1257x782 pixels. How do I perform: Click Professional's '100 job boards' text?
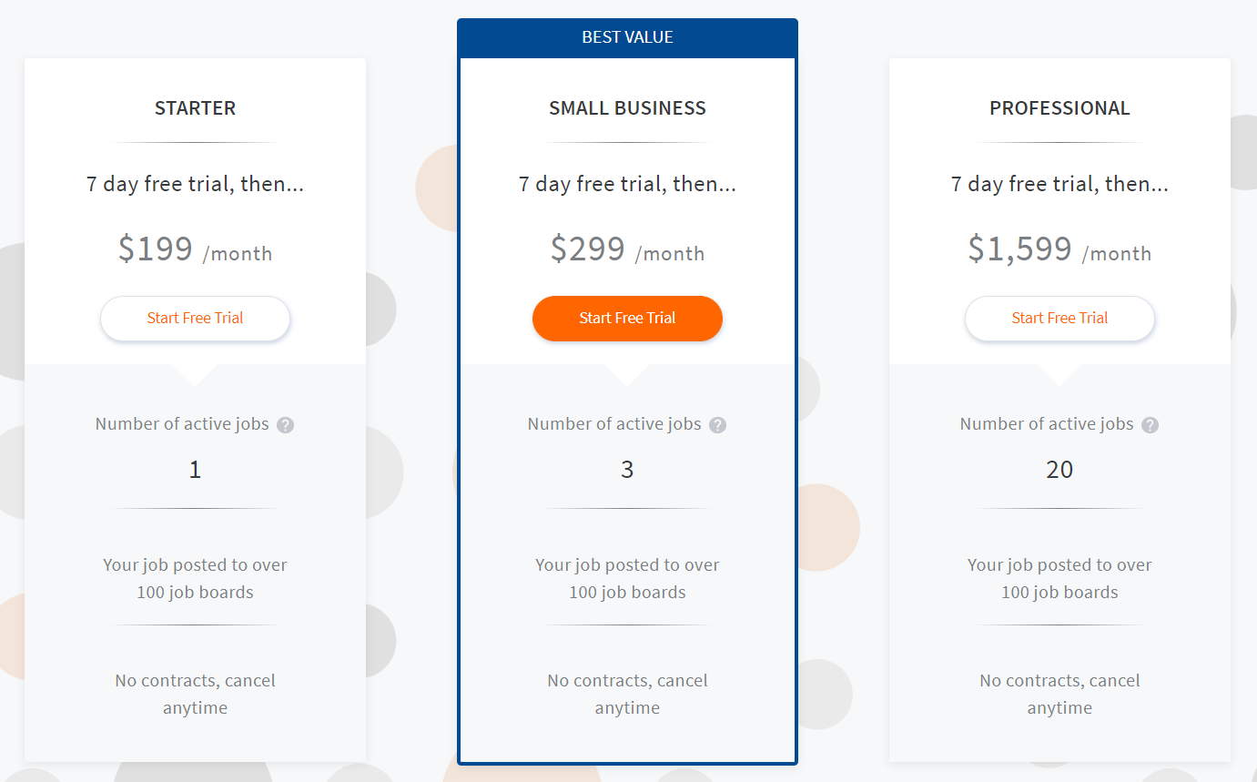coord(1059,593)
